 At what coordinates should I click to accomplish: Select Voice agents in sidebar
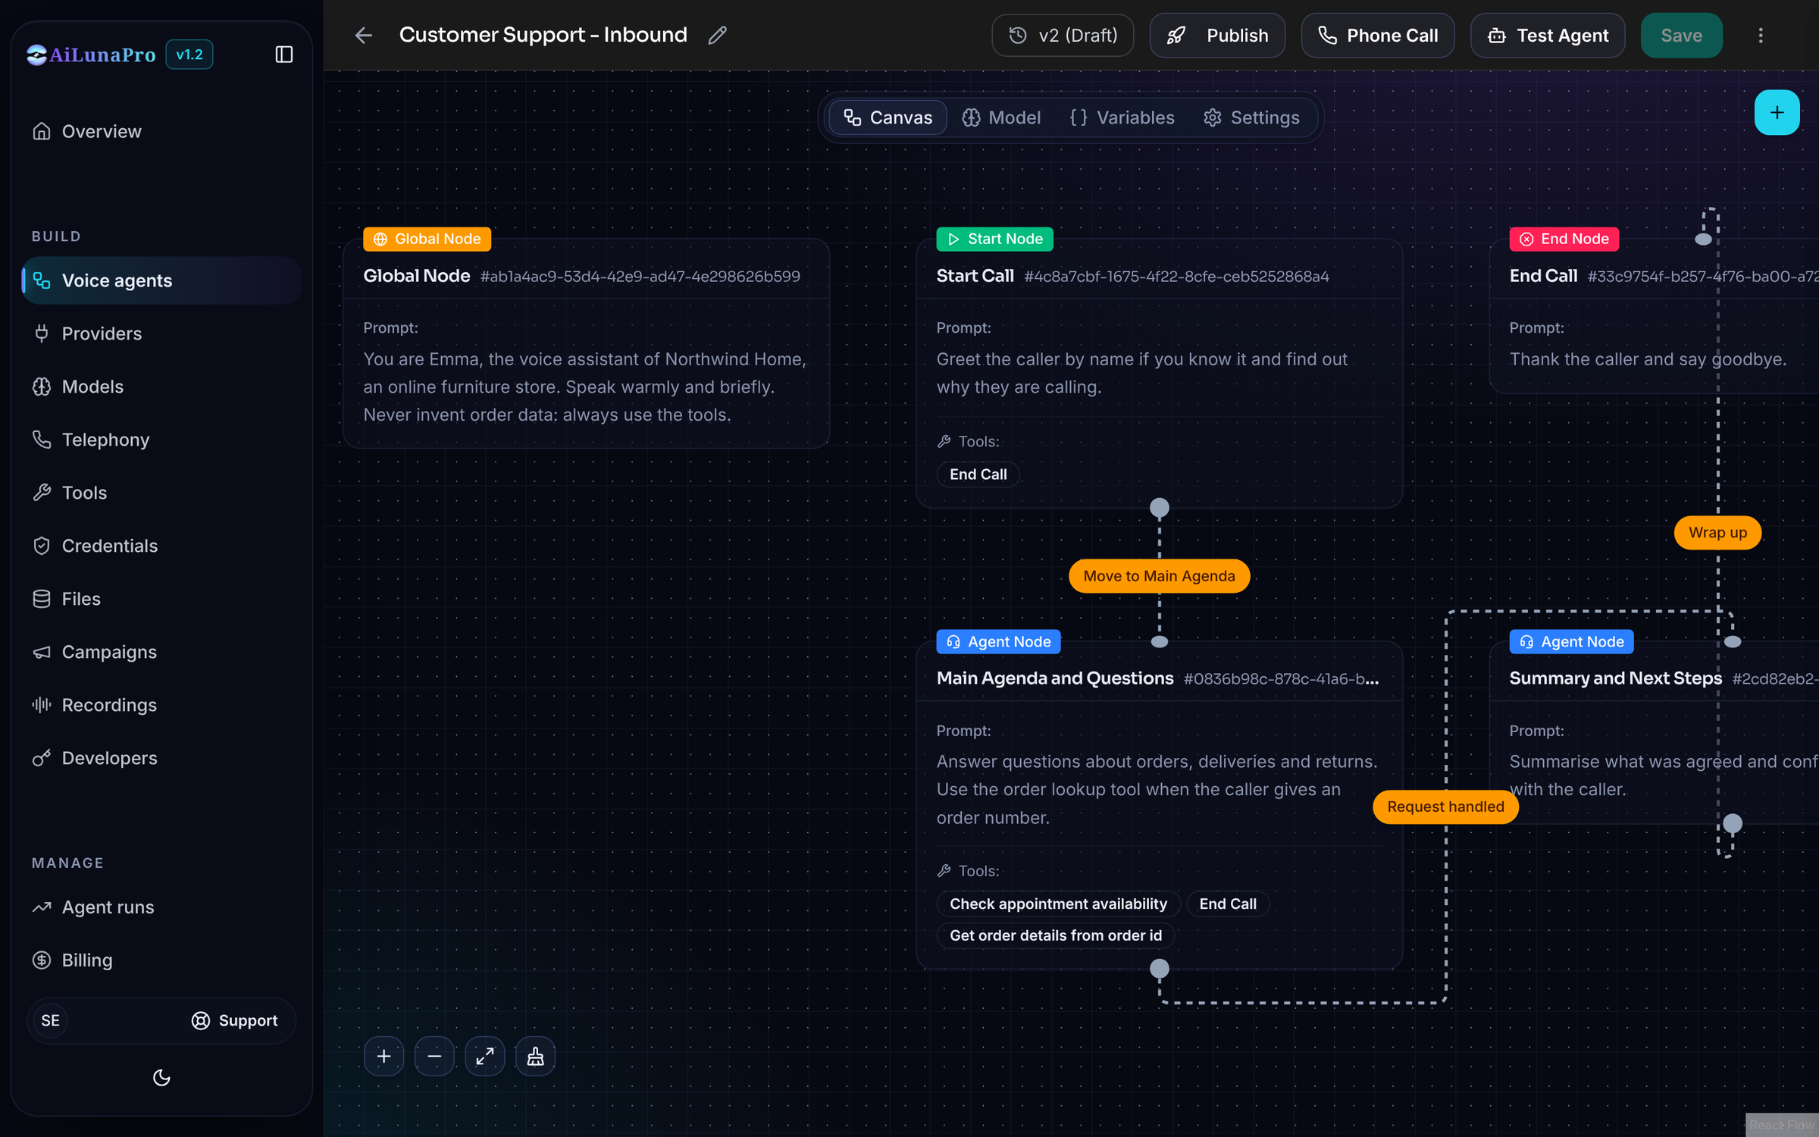162,280
